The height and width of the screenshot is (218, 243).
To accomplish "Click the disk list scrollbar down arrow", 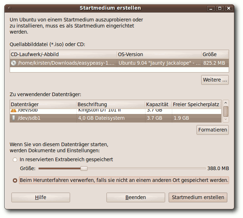I will coord(225,120).
